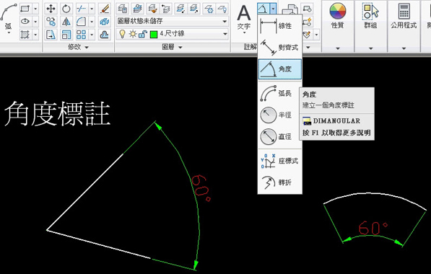Toggle the layer lock icon
This screenshot has width=431, height=274.
point(143,35)
